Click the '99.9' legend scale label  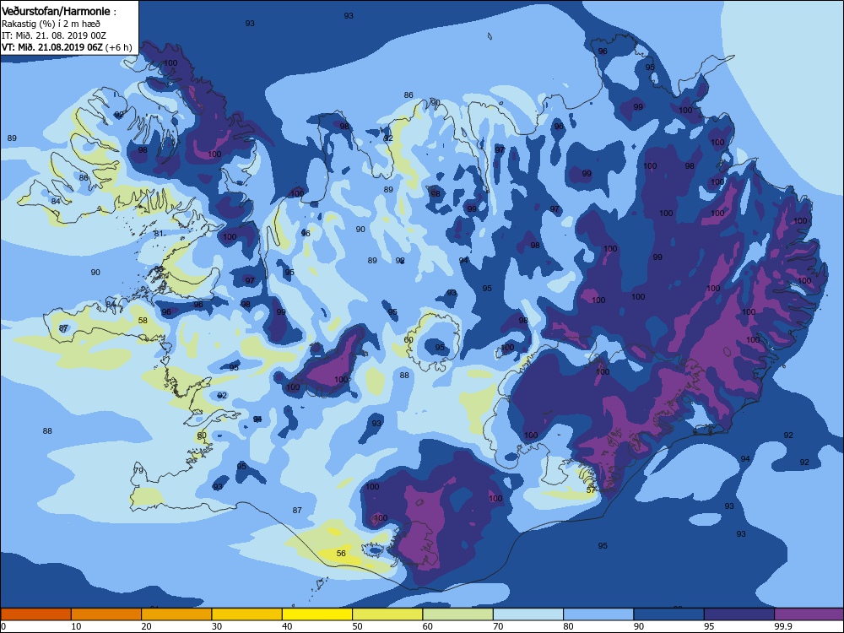pos(782,626)
